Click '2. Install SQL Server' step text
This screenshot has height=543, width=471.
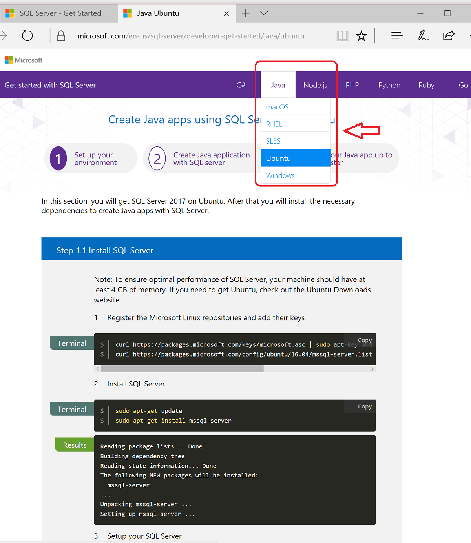tap(130, 384)
